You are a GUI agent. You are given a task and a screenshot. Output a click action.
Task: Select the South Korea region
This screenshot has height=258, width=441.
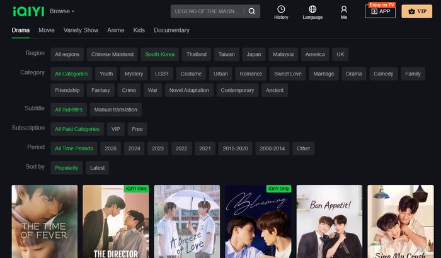click(160, 55)
